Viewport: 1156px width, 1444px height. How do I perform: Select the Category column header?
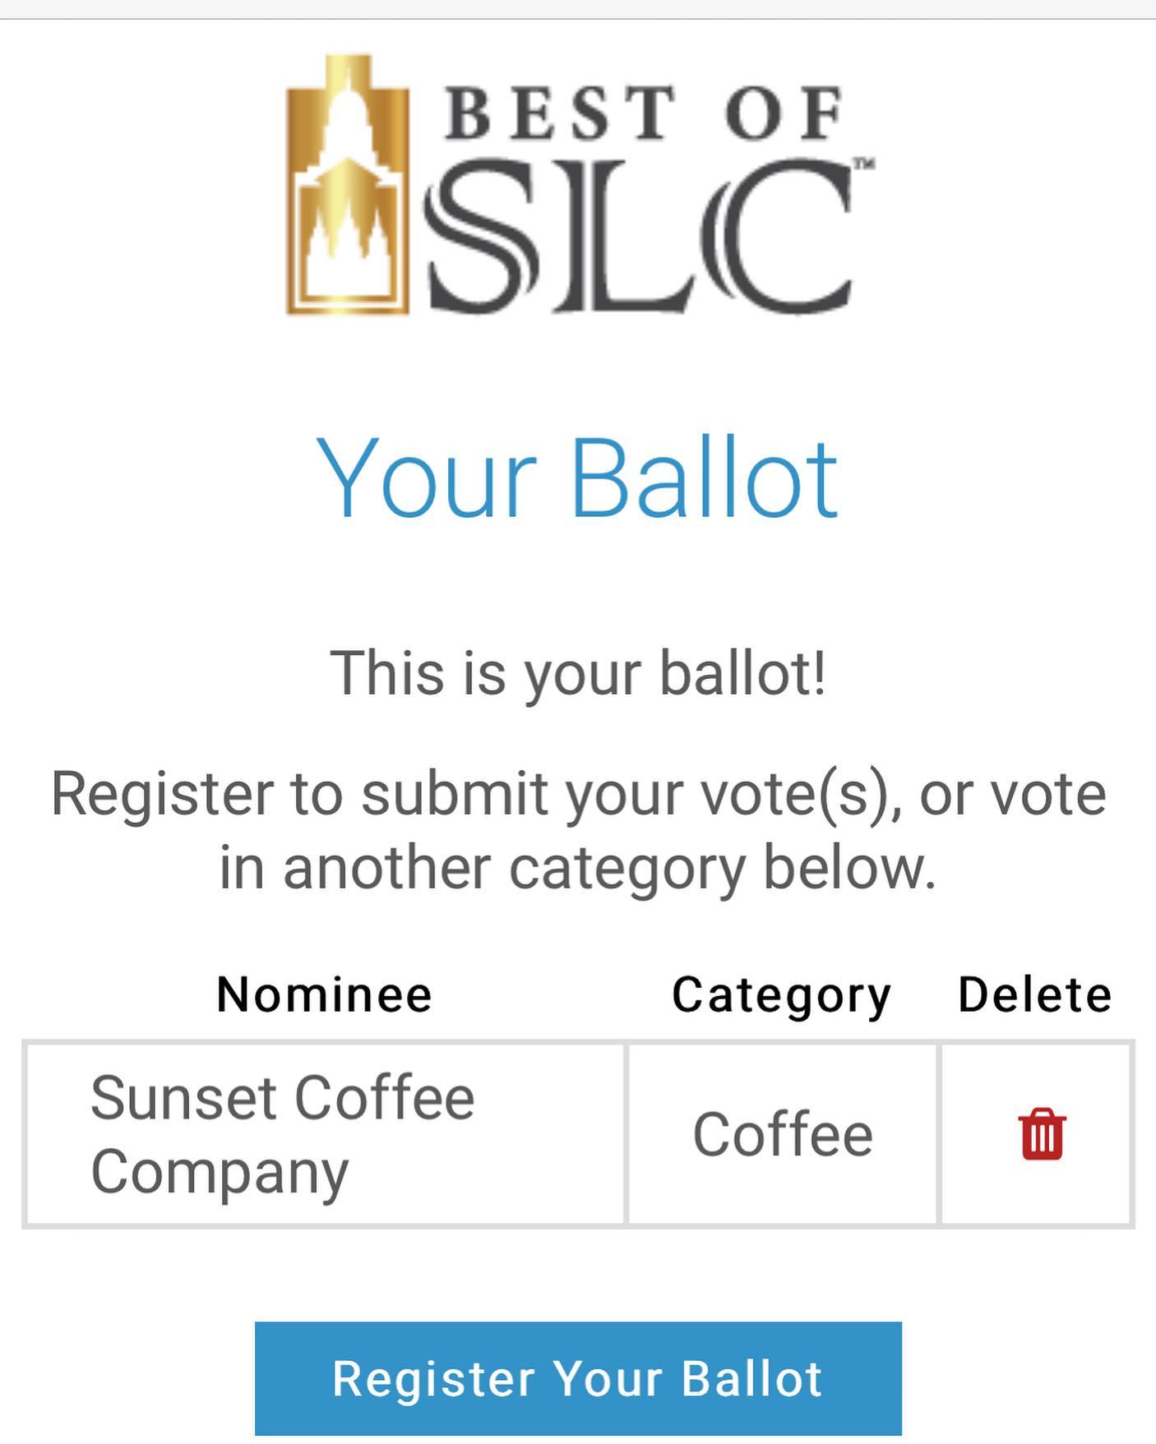point(781,995)
